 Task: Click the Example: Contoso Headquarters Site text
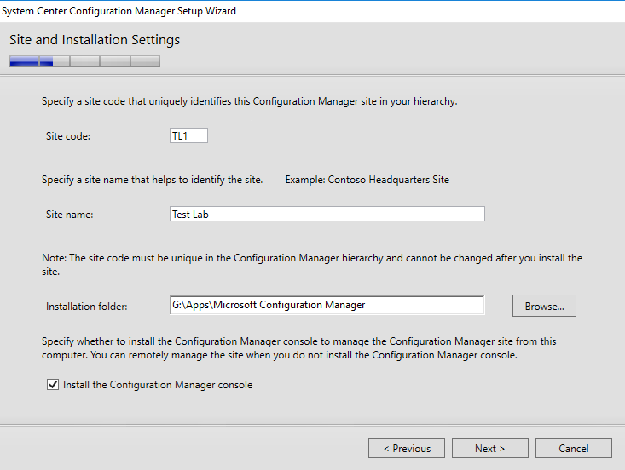[367, 180]
